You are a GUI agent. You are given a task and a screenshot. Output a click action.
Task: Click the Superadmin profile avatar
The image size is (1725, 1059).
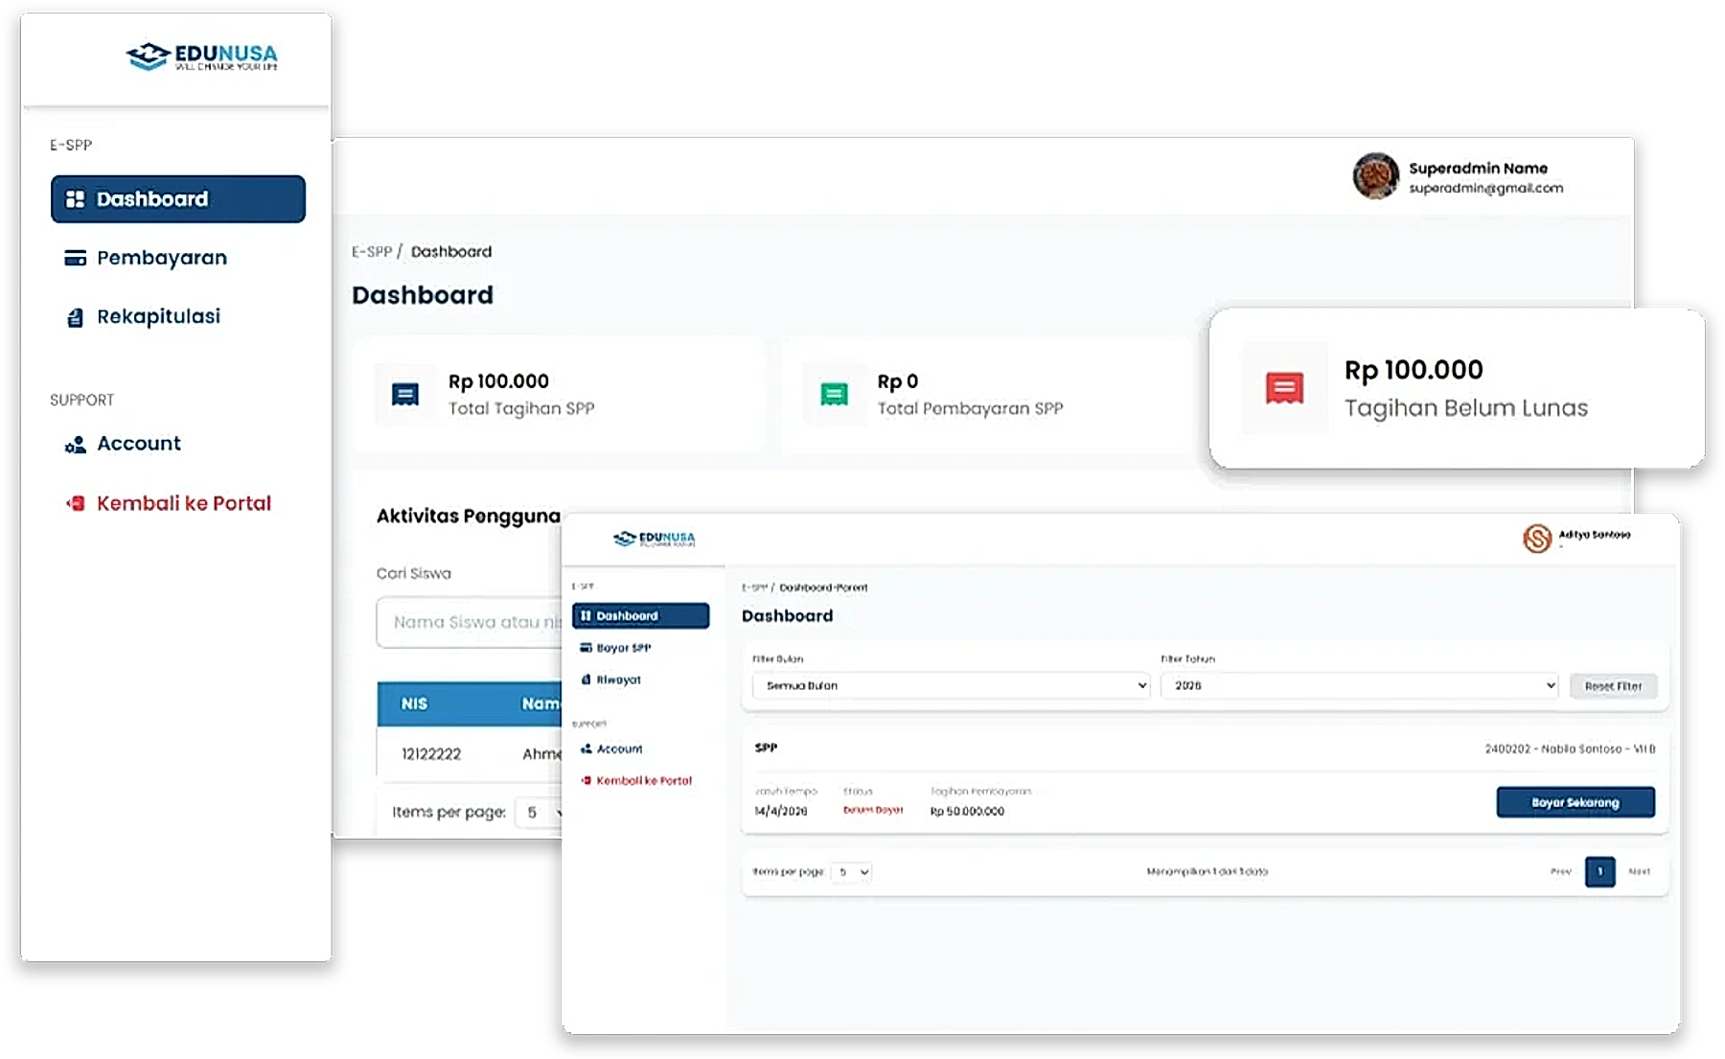tap(1375, 176)
